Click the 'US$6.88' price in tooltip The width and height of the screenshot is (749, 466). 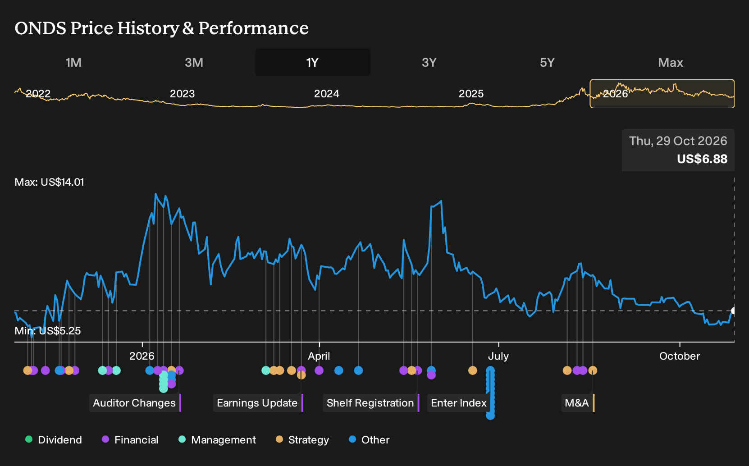click(x=702, y=159)
